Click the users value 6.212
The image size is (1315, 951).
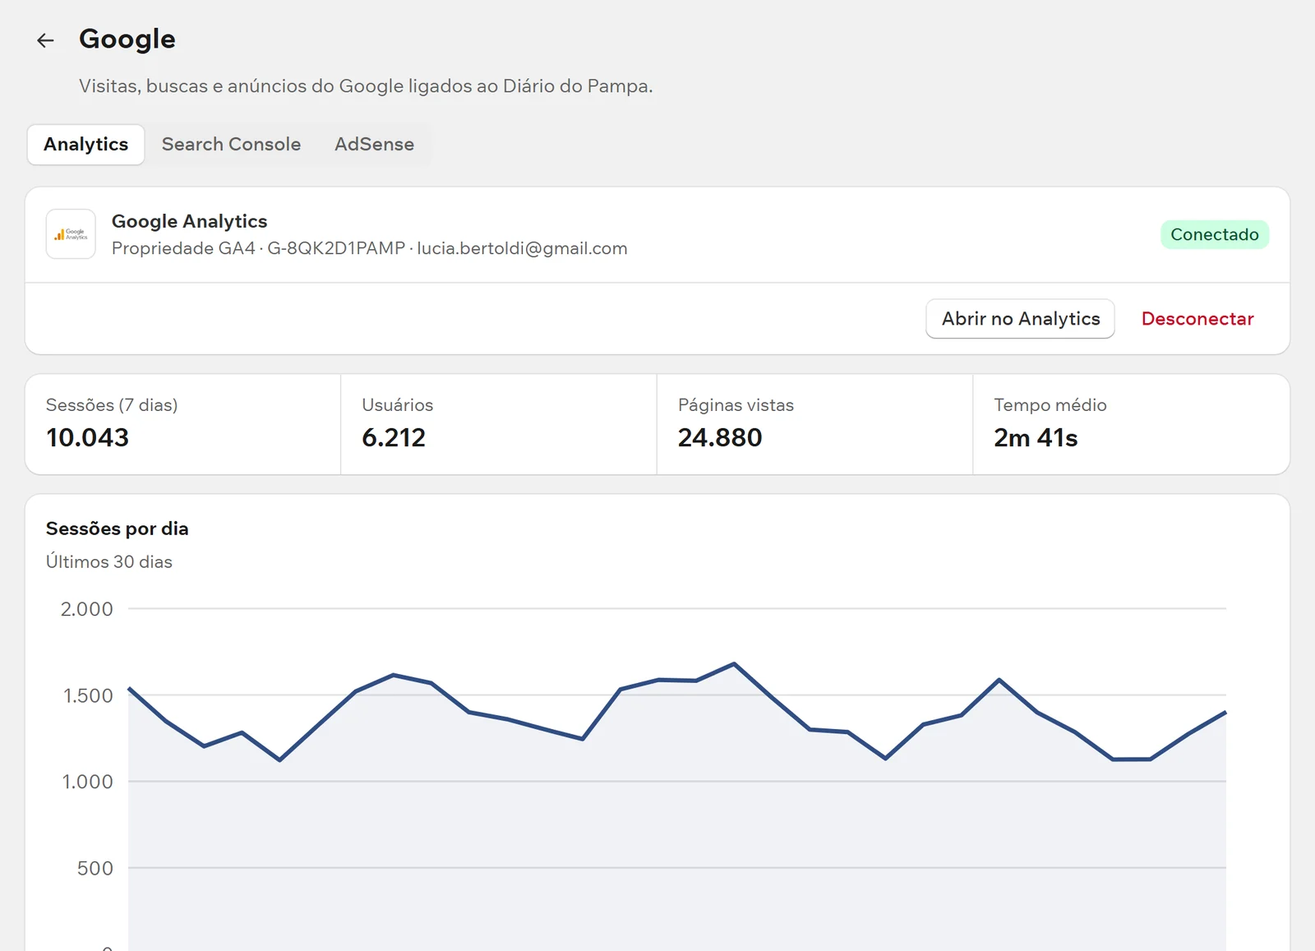pos(394,437)
